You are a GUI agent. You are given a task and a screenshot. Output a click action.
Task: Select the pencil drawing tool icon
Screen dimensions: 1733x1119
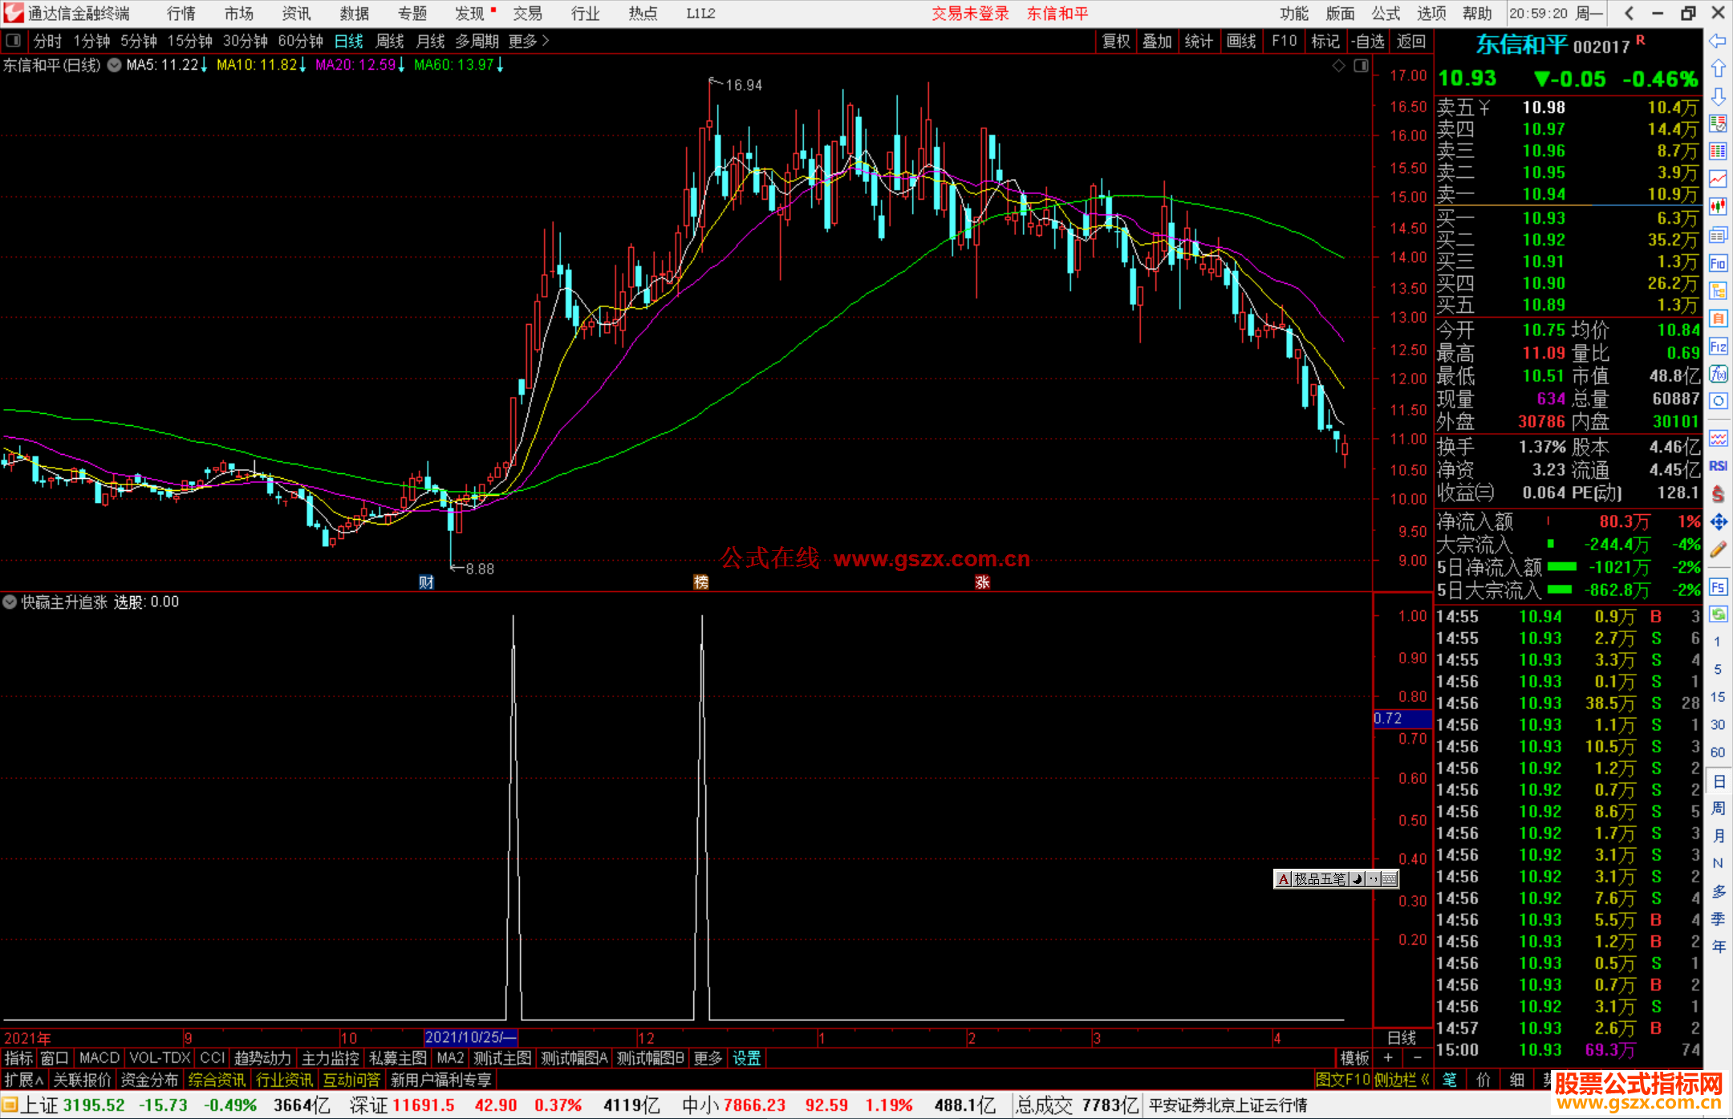pyautogui.click(x=1718, y=549)
